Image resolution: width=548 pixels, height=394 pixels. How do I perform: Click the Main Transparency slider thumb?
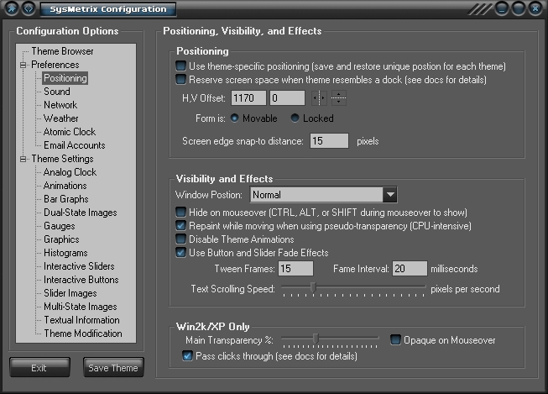[x=316, y=339]
